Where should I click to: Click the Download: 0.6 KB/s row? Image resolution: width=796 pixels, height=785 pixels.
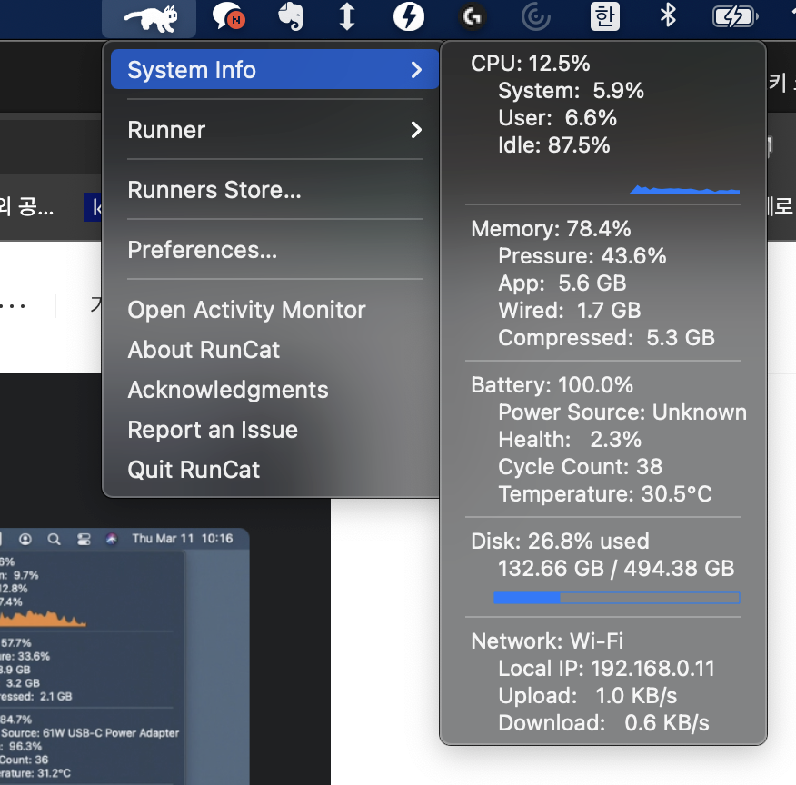coord(603,723)
